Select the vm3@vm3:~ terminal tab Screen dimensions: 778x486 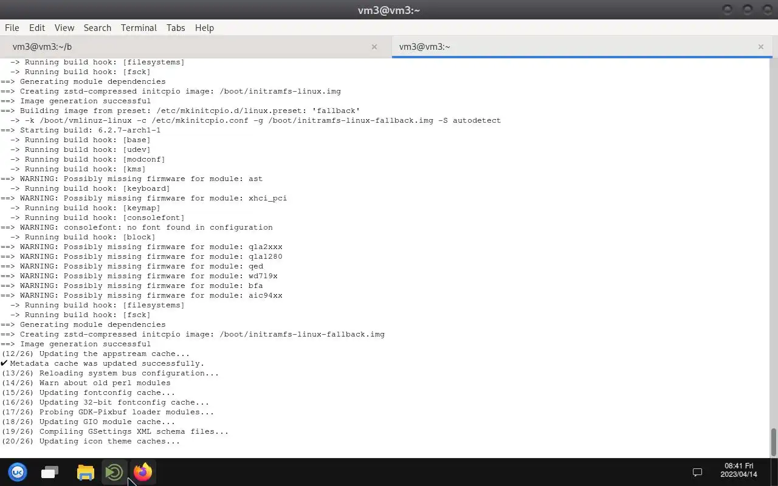coord(582,47)
